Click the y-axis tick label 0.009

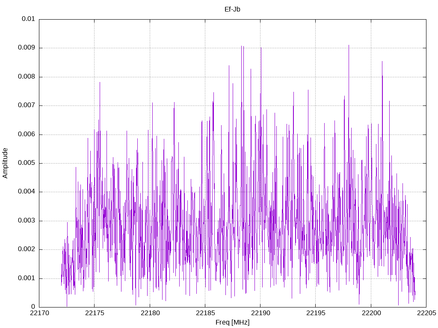click(x=27, y=48)
